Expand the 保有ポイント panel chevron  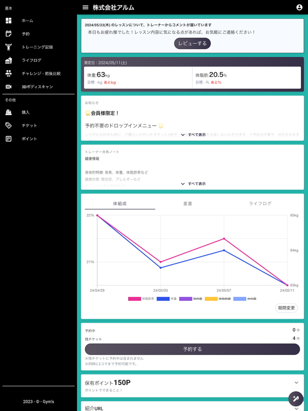pos(296,383)
